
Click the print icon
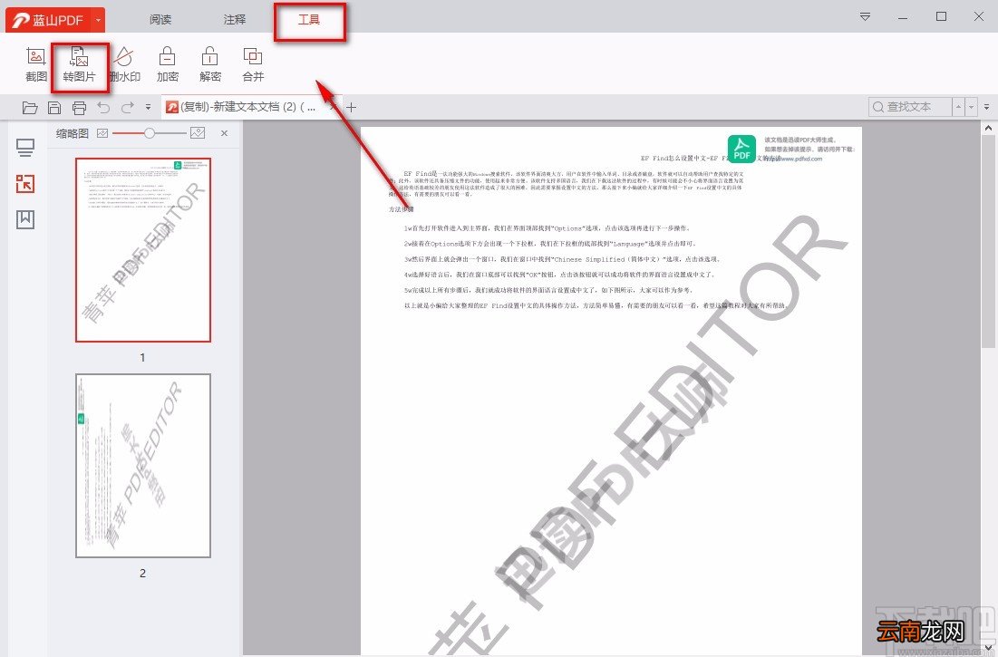tap(79, 108)
